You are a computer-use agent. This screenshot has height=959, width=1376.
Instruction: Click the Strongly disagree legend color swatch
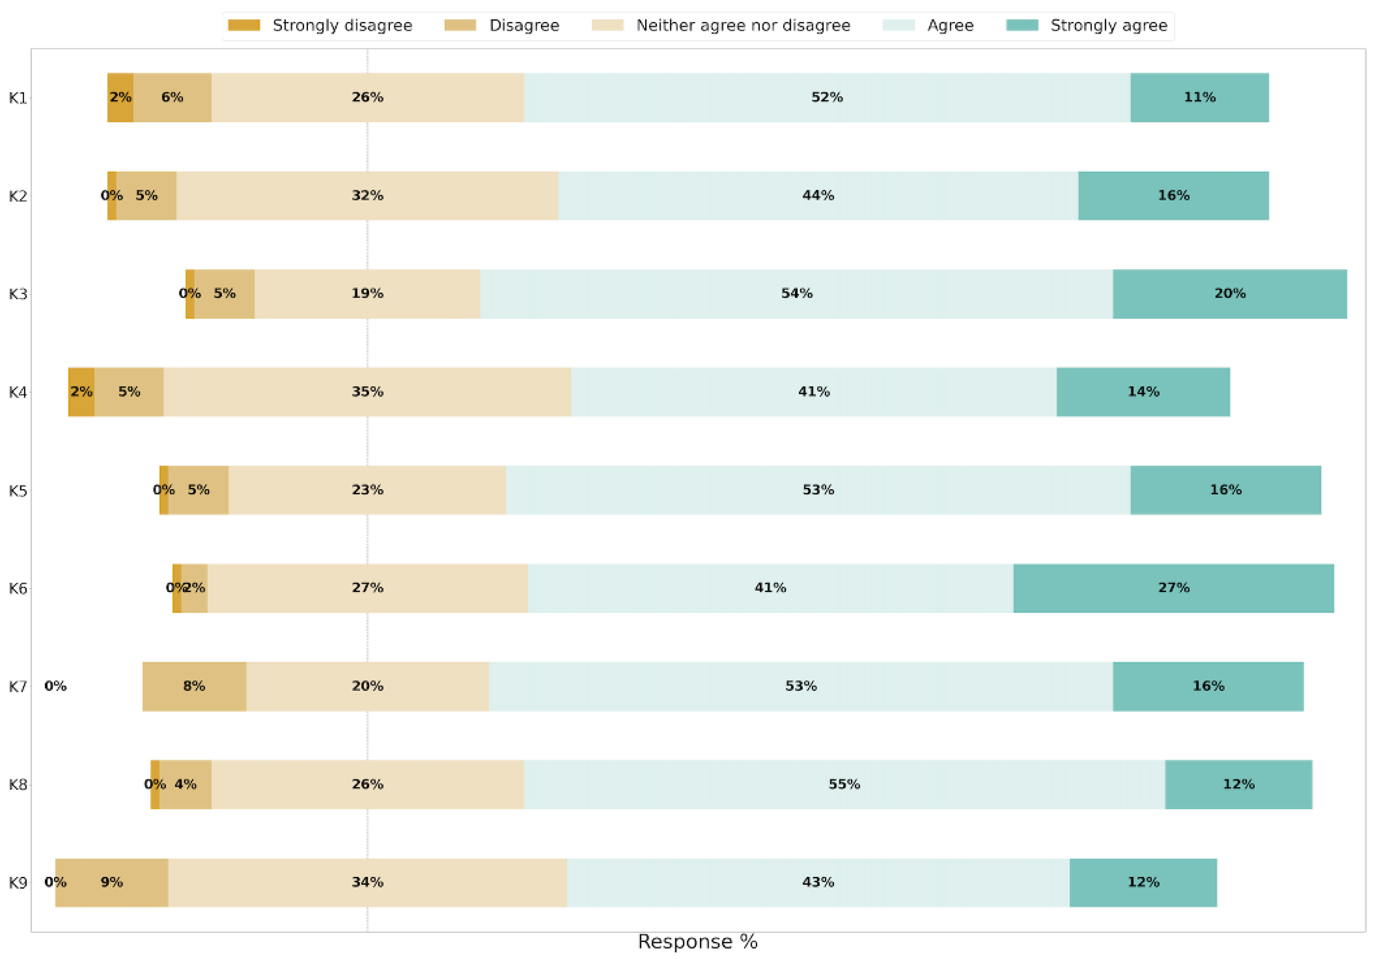pyautogui.click(x=244, y=25)
